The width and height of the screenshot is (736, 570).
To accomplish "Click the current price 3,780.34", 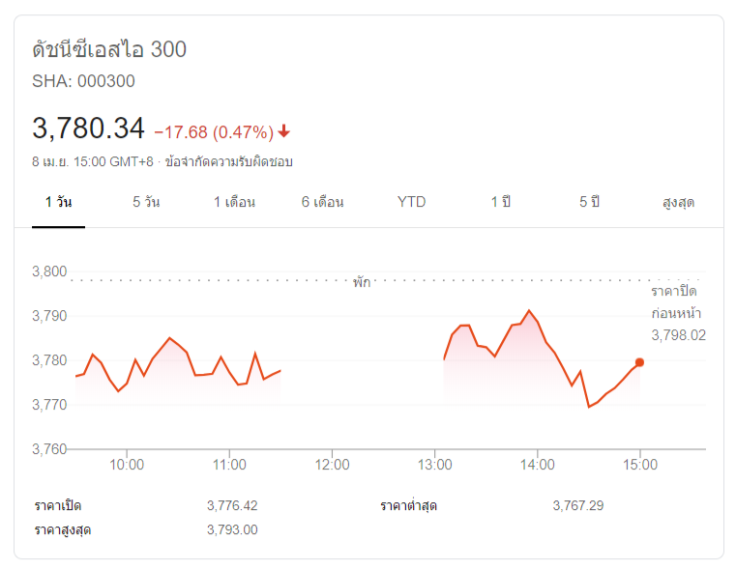I will pyautogui.click(x=88, y=128).
